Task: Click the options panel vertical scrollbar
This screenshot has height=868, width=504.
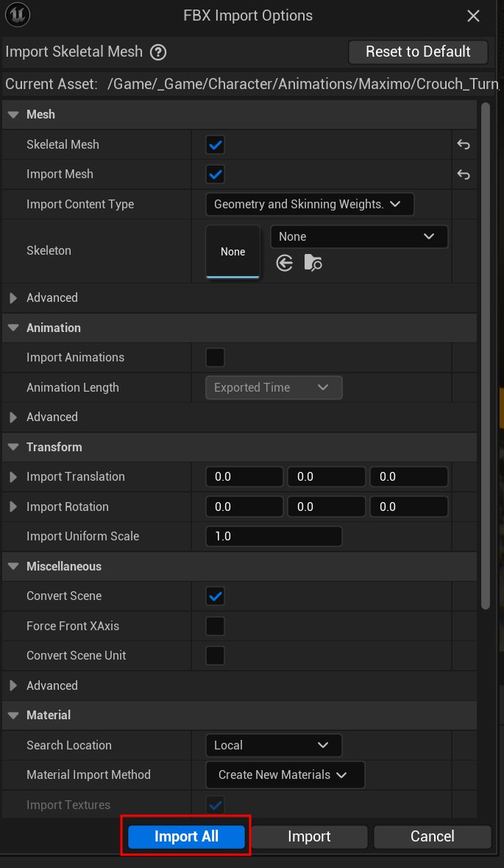Action: pos(486,355)
